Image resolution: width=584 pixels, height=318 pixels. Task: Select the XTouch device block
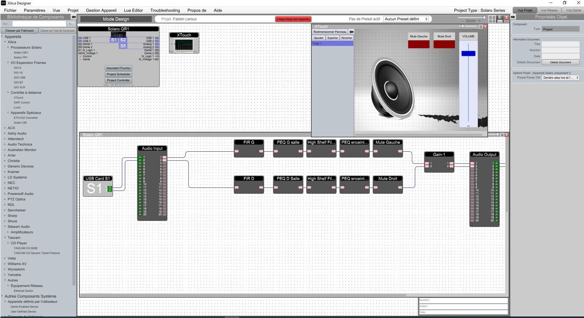click(x=184, y=43)
